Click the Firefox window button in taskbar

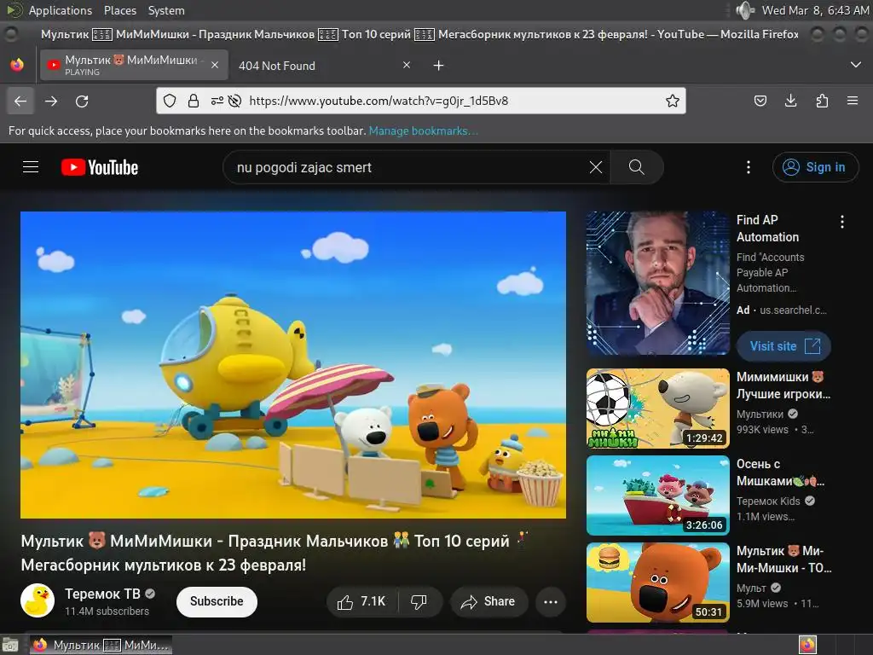click(101, 645)
